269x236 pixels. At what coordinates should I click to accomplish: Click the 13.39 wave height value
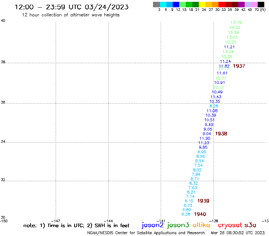[233, 32]
